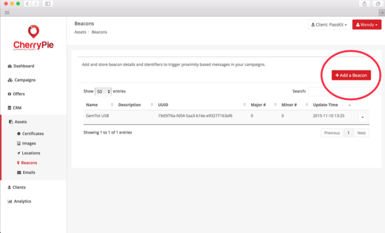
Task: Open row actions dropdown for GemTot USB
Action: 362,117
